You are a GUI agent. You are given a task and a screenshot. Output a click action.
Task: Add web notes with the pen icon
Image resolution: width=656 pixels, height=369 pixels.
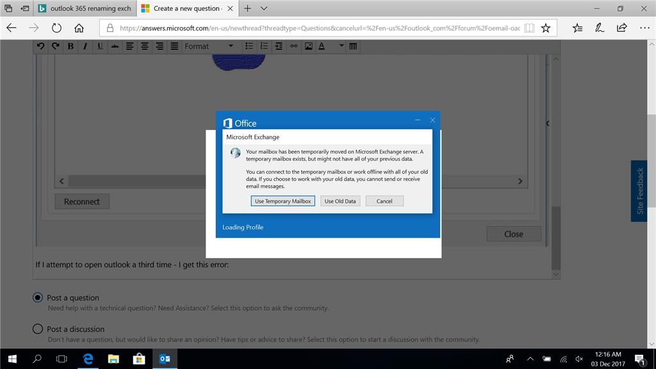click(600, 28)
